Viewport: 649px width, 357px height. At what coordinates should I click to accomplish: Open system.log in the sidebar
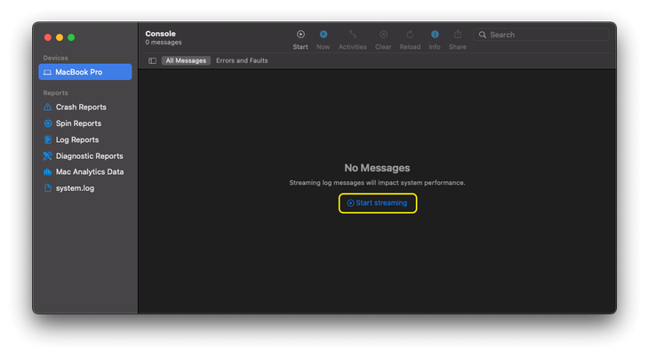[75, 188]
